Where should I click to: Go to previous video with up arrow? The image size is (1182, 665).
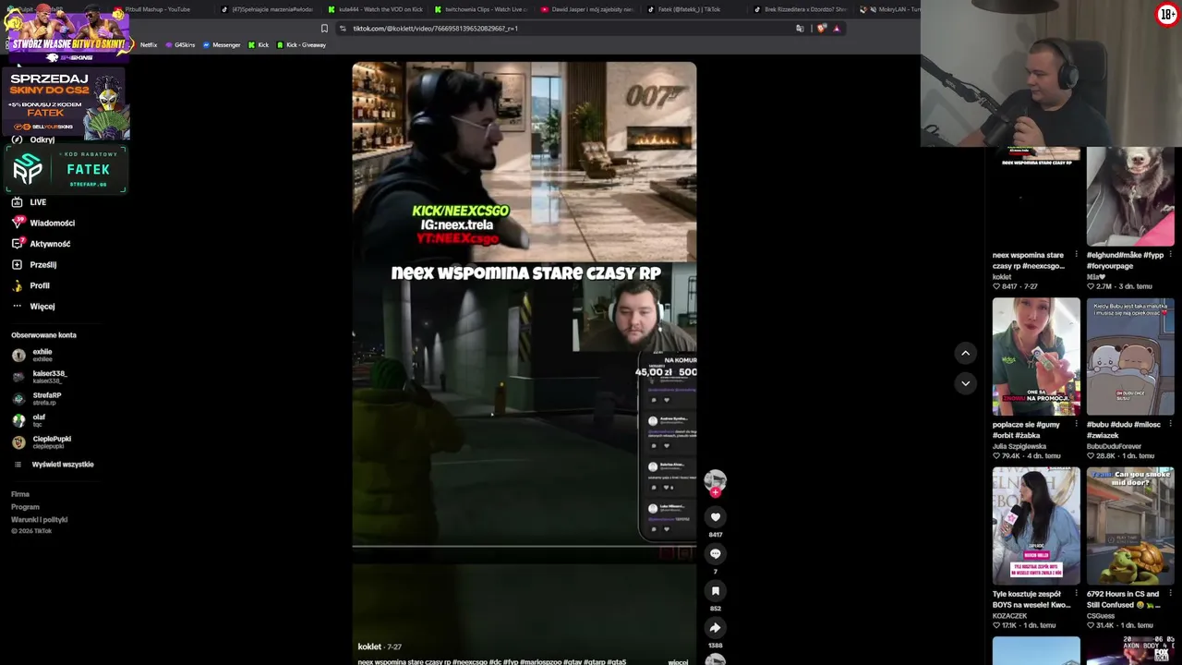click(x=965, y=353)
